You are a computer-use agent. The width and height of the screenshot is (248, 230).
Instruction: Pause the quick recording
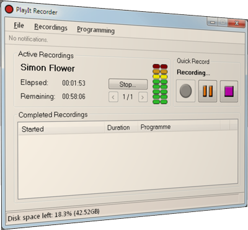pyautogui.click(x=208, y=91)
